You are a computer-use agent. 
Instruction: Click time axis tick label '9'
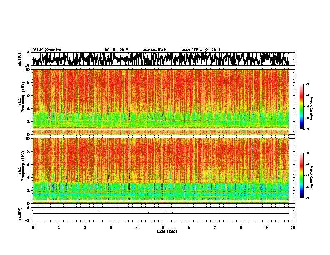pyautogui.click(x=267, y=227)
